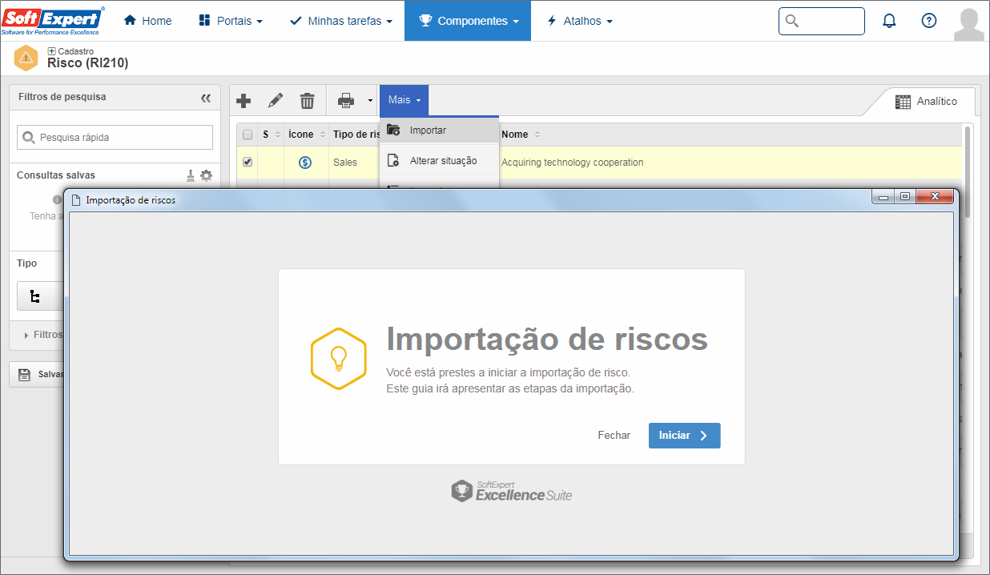Collapse the search filters panel
The width and height of the screenshot is (990, 575).
pyautogui.click(x=206, y=98)
